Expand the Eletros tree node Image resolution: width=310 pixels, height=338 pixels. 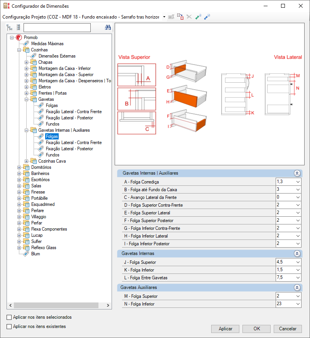point(26,87)
